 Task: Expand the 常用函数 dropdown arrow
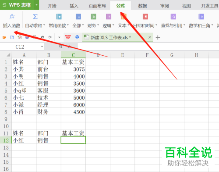(68, 25)
